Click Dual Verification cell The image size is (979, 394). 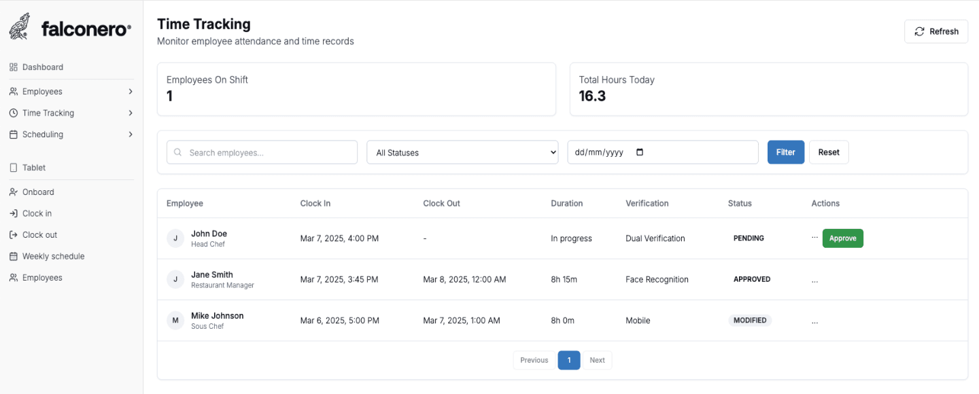pos(655,238)
